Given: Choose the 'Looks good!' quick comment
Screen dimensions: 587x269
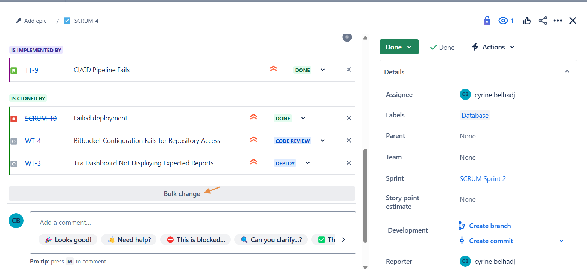Looking at the screenshot, I should pyautogui.click(x=68, y=239).
